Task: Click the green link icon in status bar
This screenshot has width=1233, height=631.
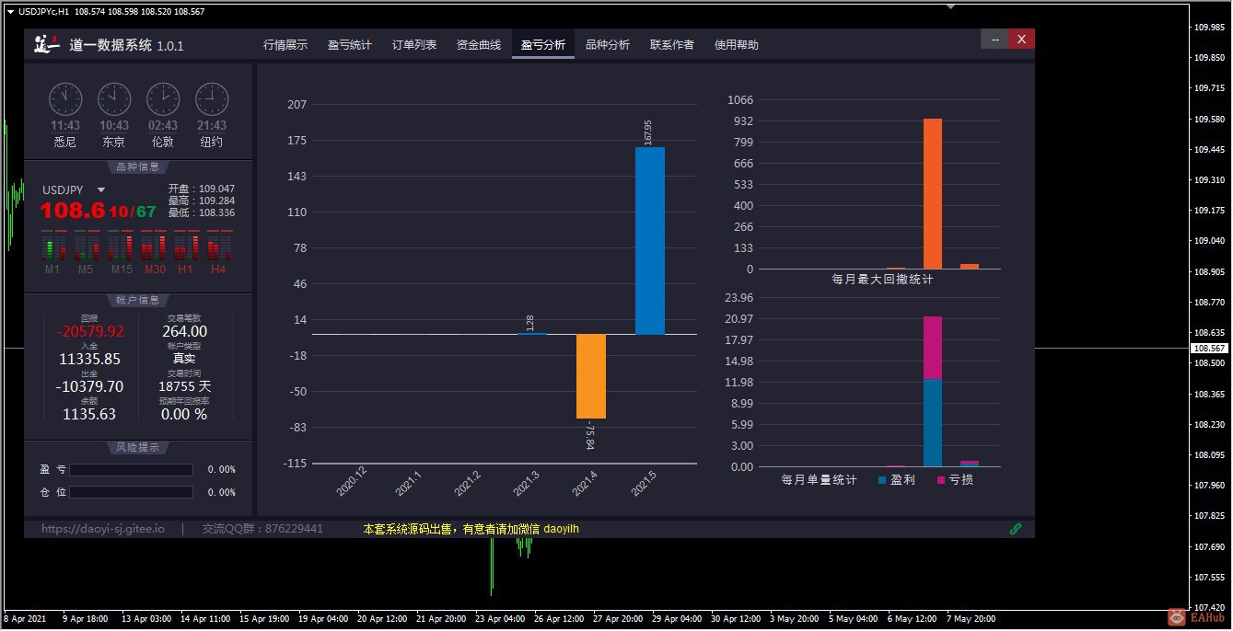Action: pos(1016,529)
